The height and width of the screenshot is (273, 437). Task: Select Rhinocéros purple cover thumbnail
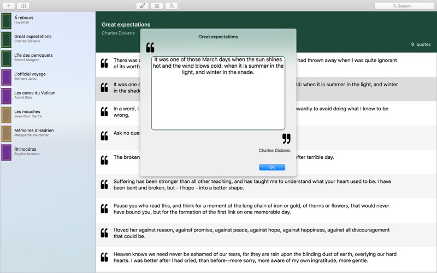click(x=6, y=152)
